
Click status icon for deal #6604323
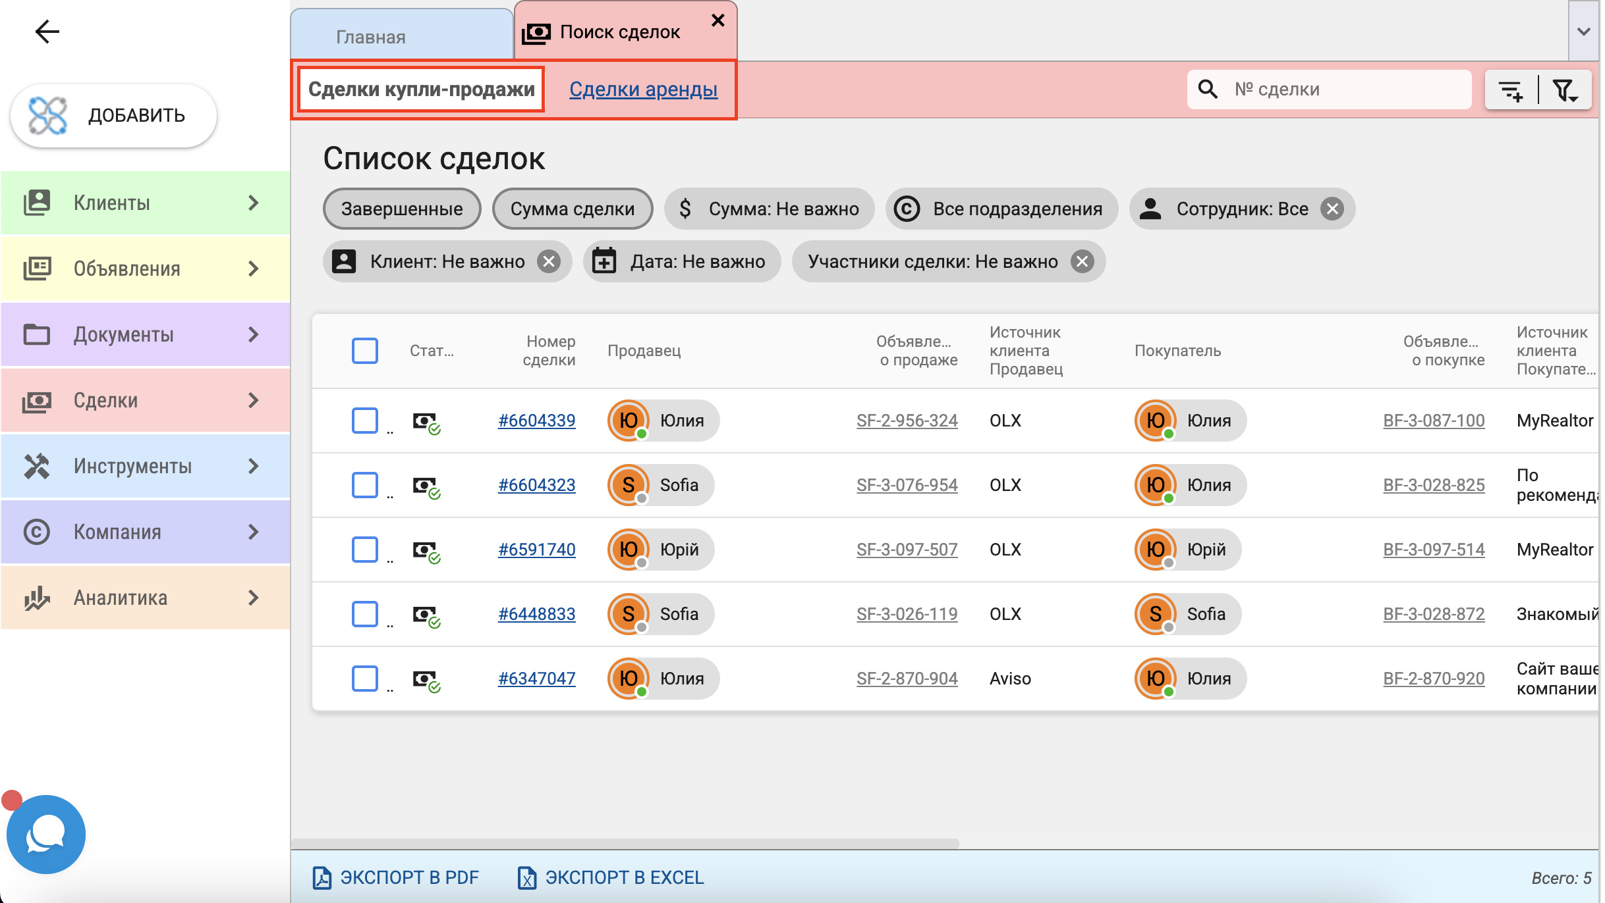click(426, 486)
